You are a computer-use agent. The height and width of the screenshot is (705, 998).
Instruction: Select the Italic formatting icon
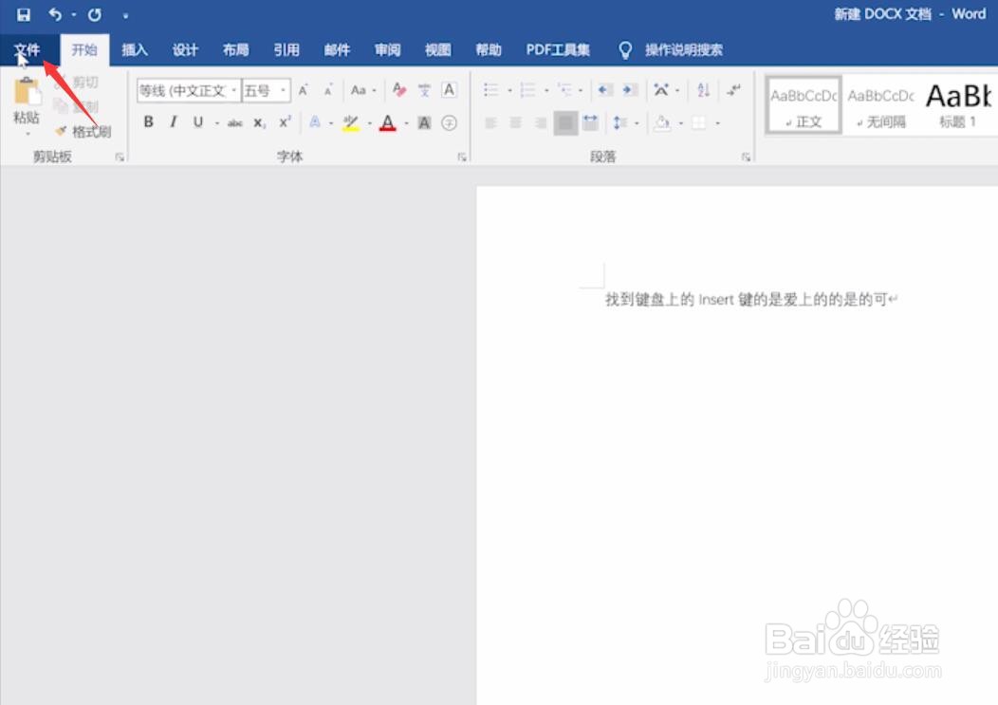point(173,122)
